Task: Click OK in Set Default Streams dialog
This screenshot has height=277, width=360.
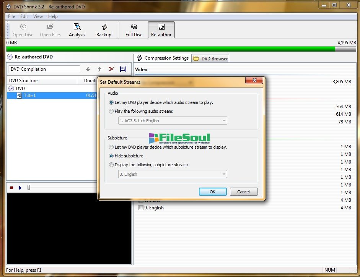Action: [x=213, y=192]
